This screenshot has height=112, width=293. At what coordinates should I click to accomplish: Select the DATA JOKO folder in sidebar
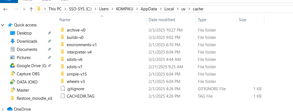[27, 82]
